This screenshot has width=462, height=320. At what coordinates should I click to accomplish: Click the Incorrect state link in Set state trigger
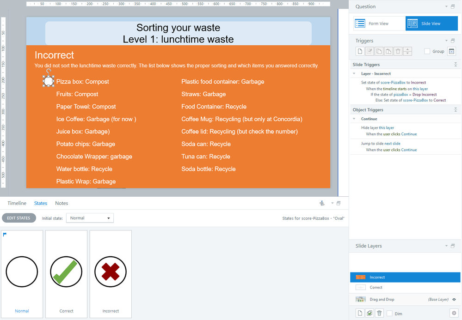tap(419, 83)
